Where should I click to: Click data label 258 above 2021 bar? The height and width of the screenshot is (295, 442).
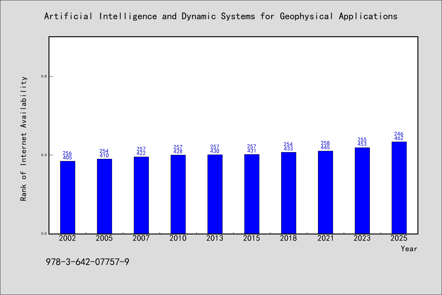coord(325,143)
